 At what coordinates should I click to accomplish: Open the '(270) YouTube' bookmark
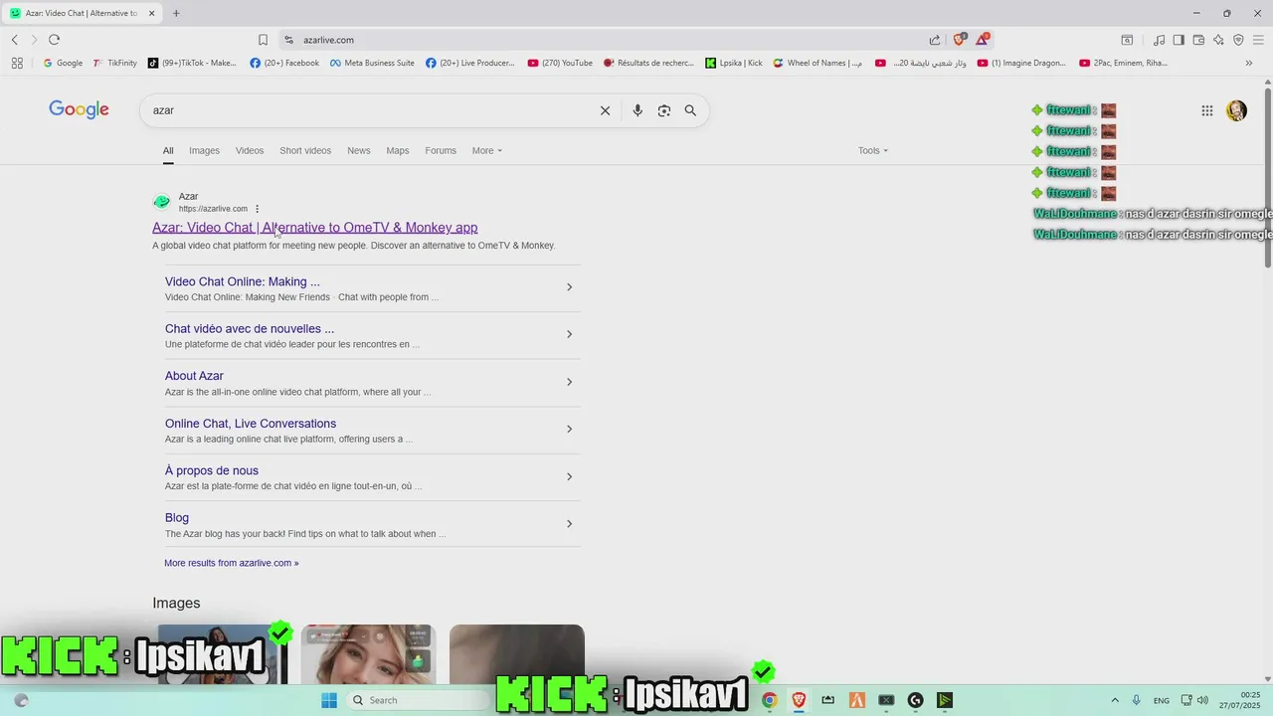560,63
